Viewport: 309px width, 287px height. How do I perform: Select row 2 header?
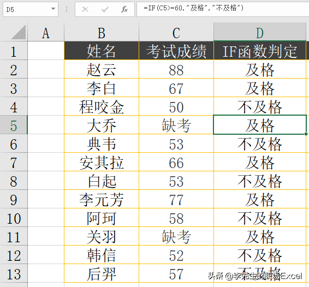(14, 69)
